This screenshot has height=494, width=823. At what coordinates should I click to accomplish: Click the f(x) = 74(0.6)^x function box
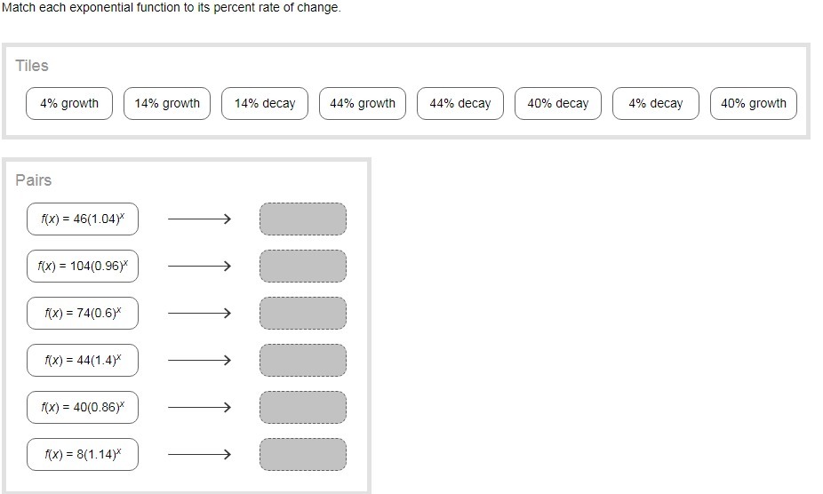[83, 313]
